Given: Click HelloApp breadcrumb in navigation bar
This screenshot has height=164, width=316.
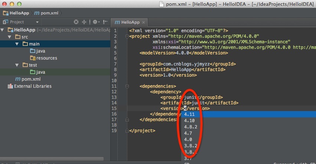Looking at the screenshot, I should (x=16, y=13).
